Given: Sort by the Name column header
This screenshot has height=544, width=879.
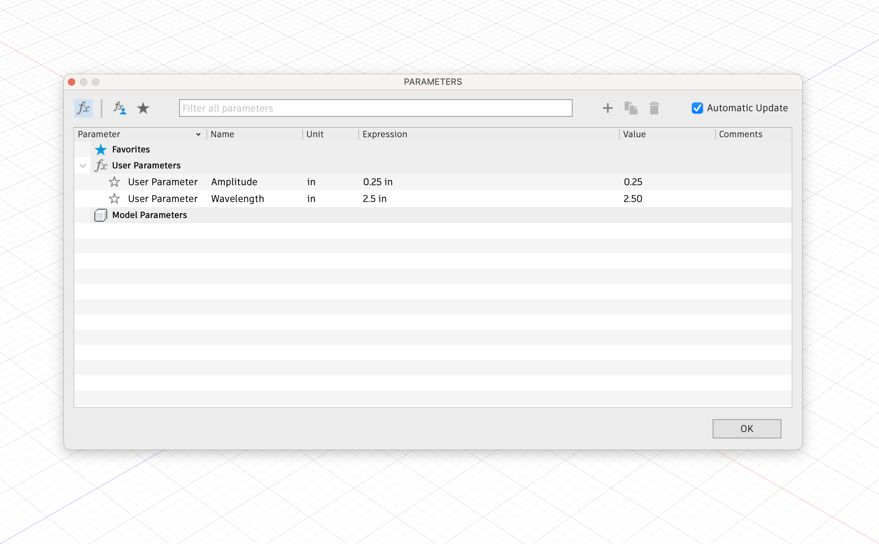Looking at the screenshot, I should [222, 134].
